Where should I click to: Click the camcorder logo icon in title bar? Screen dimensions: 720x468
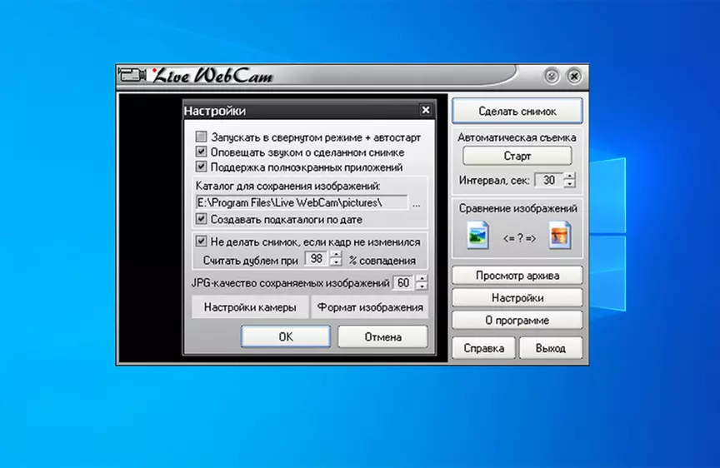click(132, 74)
